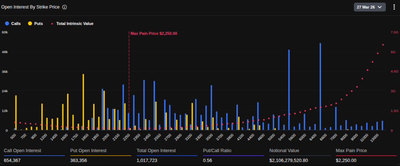Click the tallest yellow put bar near 1800
Image resolution: width=400 pixels, height=166 pixels.
(83, 102)
